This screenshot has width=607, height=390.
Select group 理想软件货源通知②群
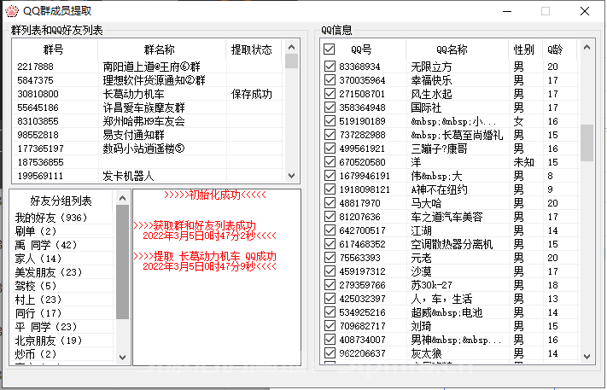tap(147, 80)
